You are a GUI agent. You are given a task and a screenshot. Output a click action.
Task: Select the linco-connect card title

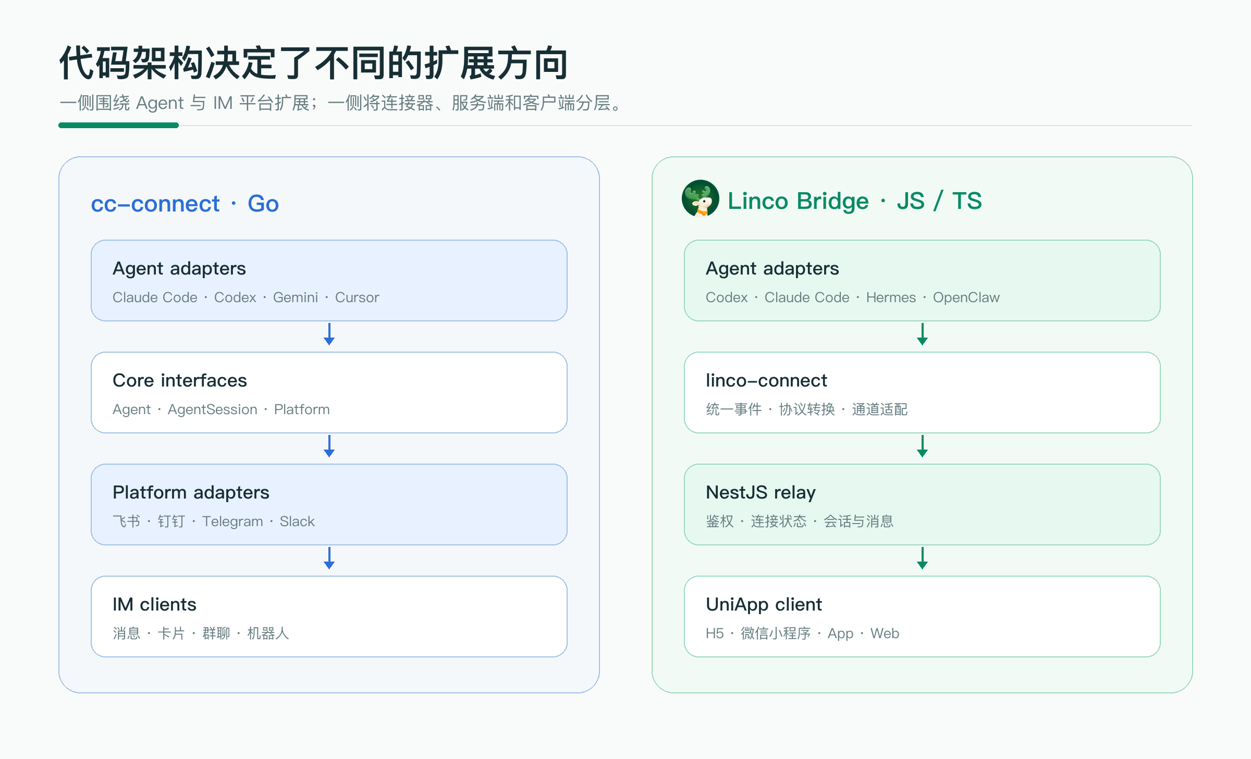(x=766, y=380)
